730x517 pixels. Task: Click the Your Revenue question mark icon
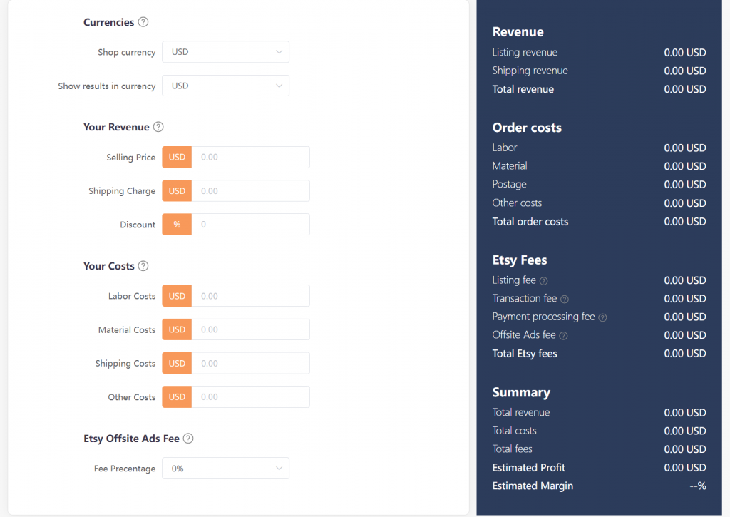(158, 126)
